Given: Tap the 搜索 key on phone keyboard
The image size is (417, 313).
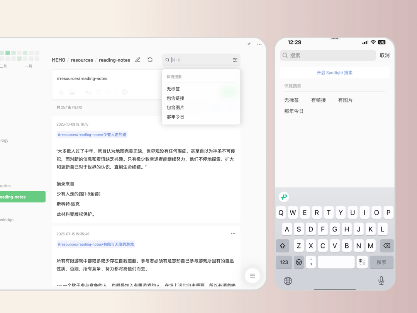Looking at the screenshot, I should pos(381,262).
